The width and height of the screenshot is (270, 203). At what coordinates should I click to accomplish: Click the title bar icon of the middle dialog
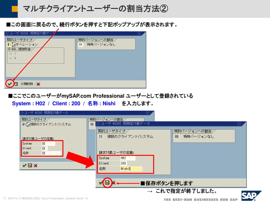pos(22,113)
